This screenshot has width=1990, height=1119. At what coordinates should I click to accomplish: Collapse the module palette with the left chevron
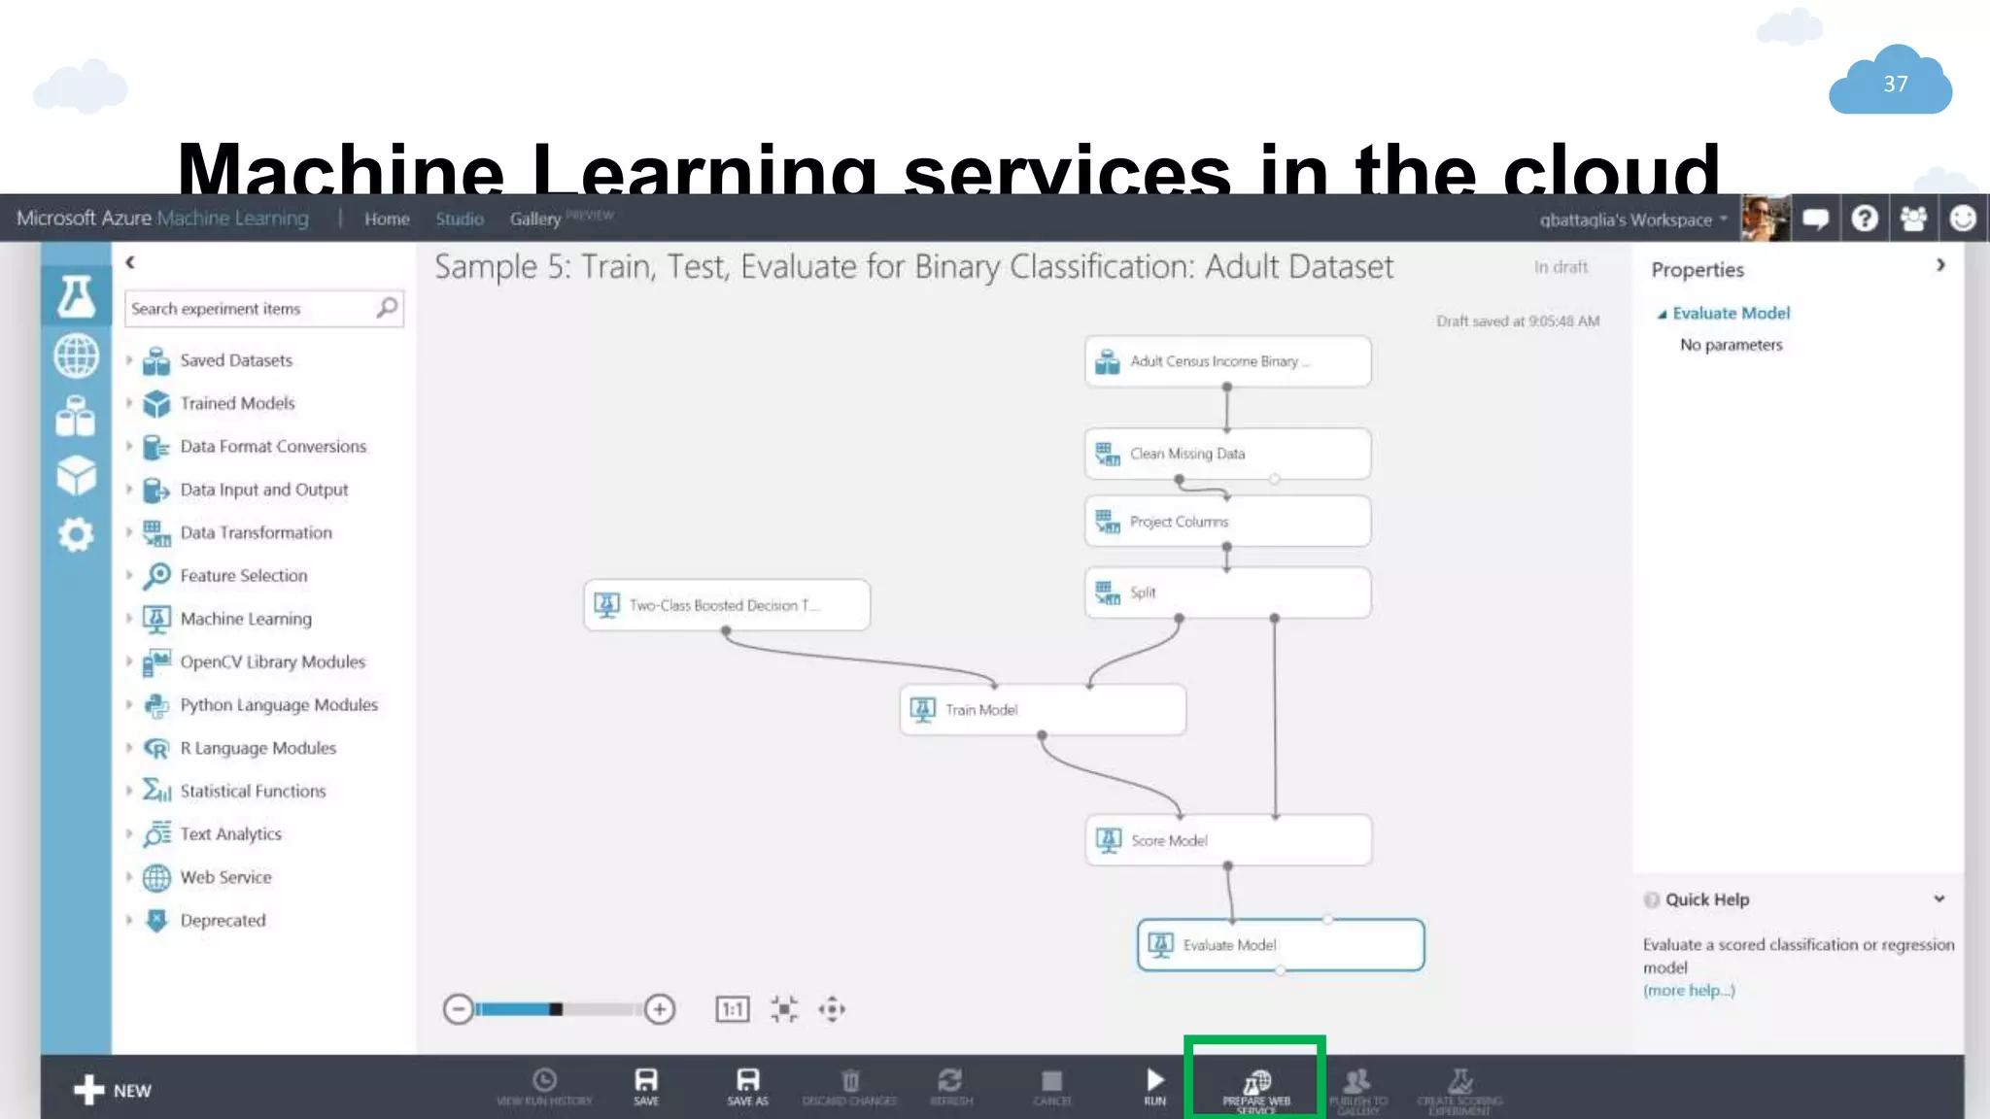130,262
